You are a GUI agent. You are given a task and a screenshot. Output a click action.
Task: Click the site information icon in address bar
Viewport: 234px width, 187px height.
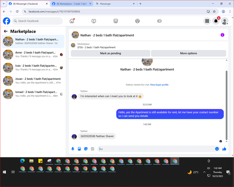pos(25,12)
